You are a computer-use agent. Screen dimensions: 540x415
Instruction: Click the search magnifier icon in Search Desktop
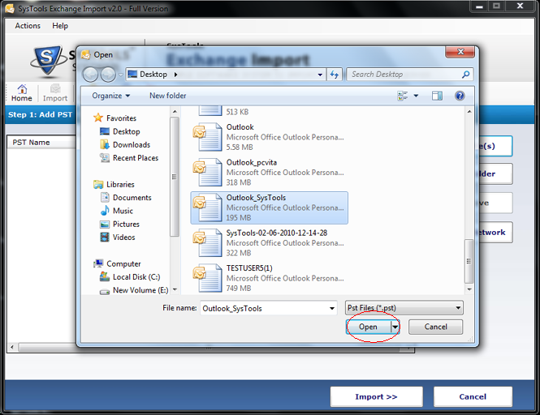(465, 75)
